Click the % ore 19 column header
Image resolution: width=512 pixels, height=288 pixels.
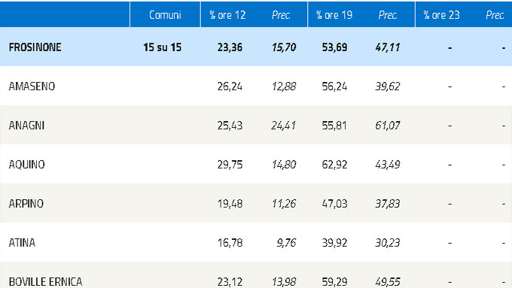pyautogui.click(x=334, y=15)
